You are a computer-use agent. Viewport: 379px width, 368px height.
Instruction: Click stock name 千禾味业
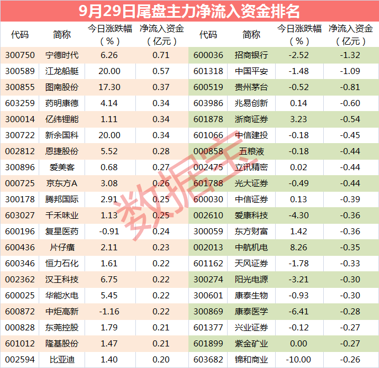point(62,215)
